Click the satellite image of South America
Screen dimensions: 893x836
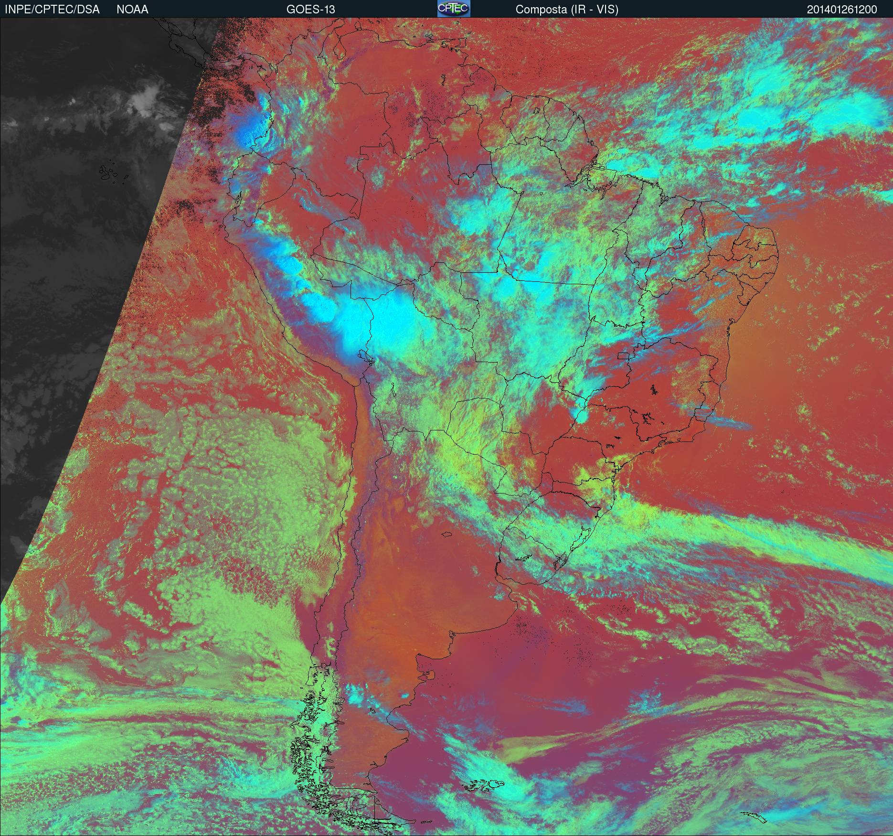coord(446,427)
